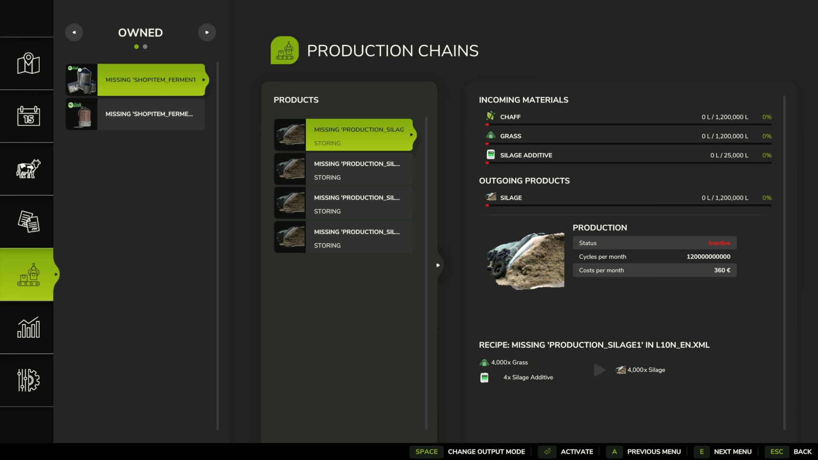This screenshot has width=818, height=460.
Task: Go to previous owned page arrow
Action: click(x=74, y=32)
